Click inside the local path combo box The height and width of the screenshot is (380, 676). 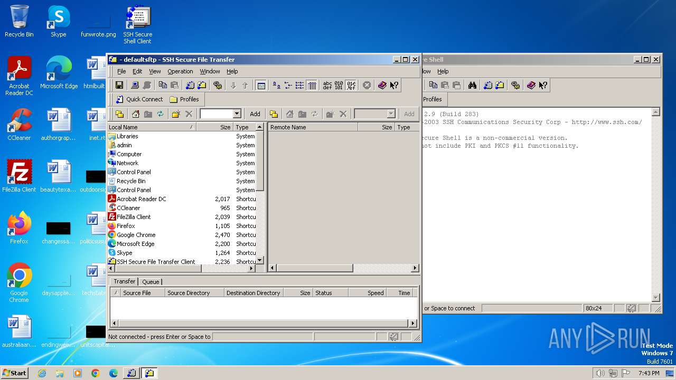click(217, 114)
